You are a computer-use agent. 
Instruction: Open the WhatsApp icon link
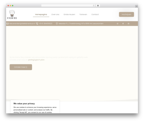pos(118,24)
